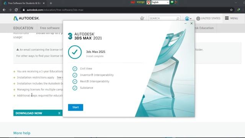Click the 3ds Max number 3 logo
Viewport: 245px width, 138px height.
tap(70, 36)
